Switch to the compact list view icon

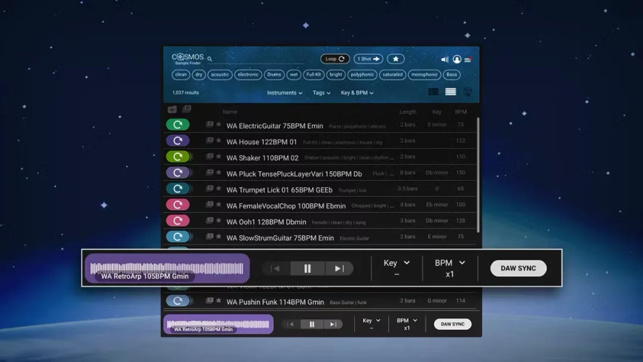click(x=434, y=92)
